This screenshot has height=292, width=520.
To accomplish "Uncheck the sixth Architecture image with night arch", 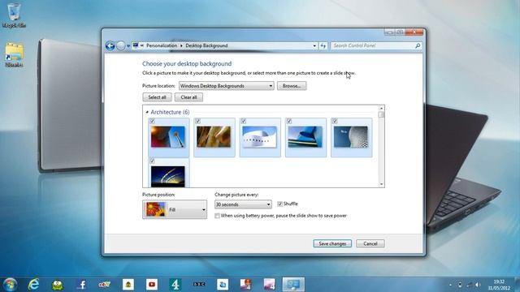I will pos(152,161).
